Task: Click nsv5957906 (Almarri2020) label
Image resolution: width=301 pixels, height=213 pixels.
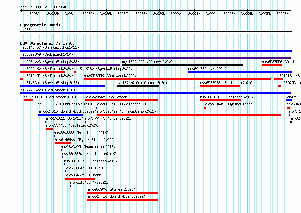Action: tap(111, 189)
